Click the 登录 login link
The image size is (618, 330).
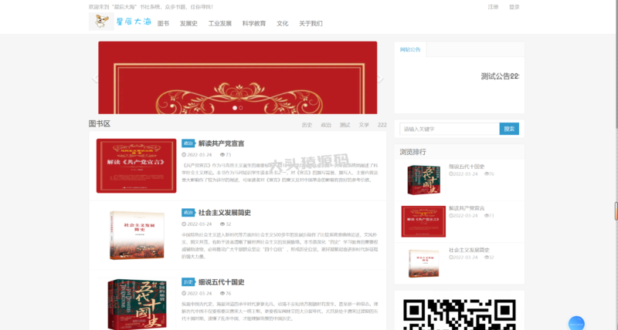click(514, 7)
